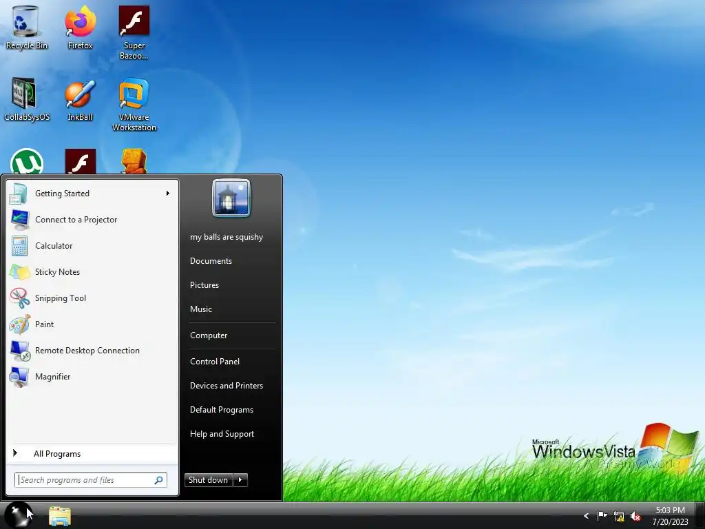
Task: Click the 'Connect to a Projector' label
Action: (x=76, y=220)
